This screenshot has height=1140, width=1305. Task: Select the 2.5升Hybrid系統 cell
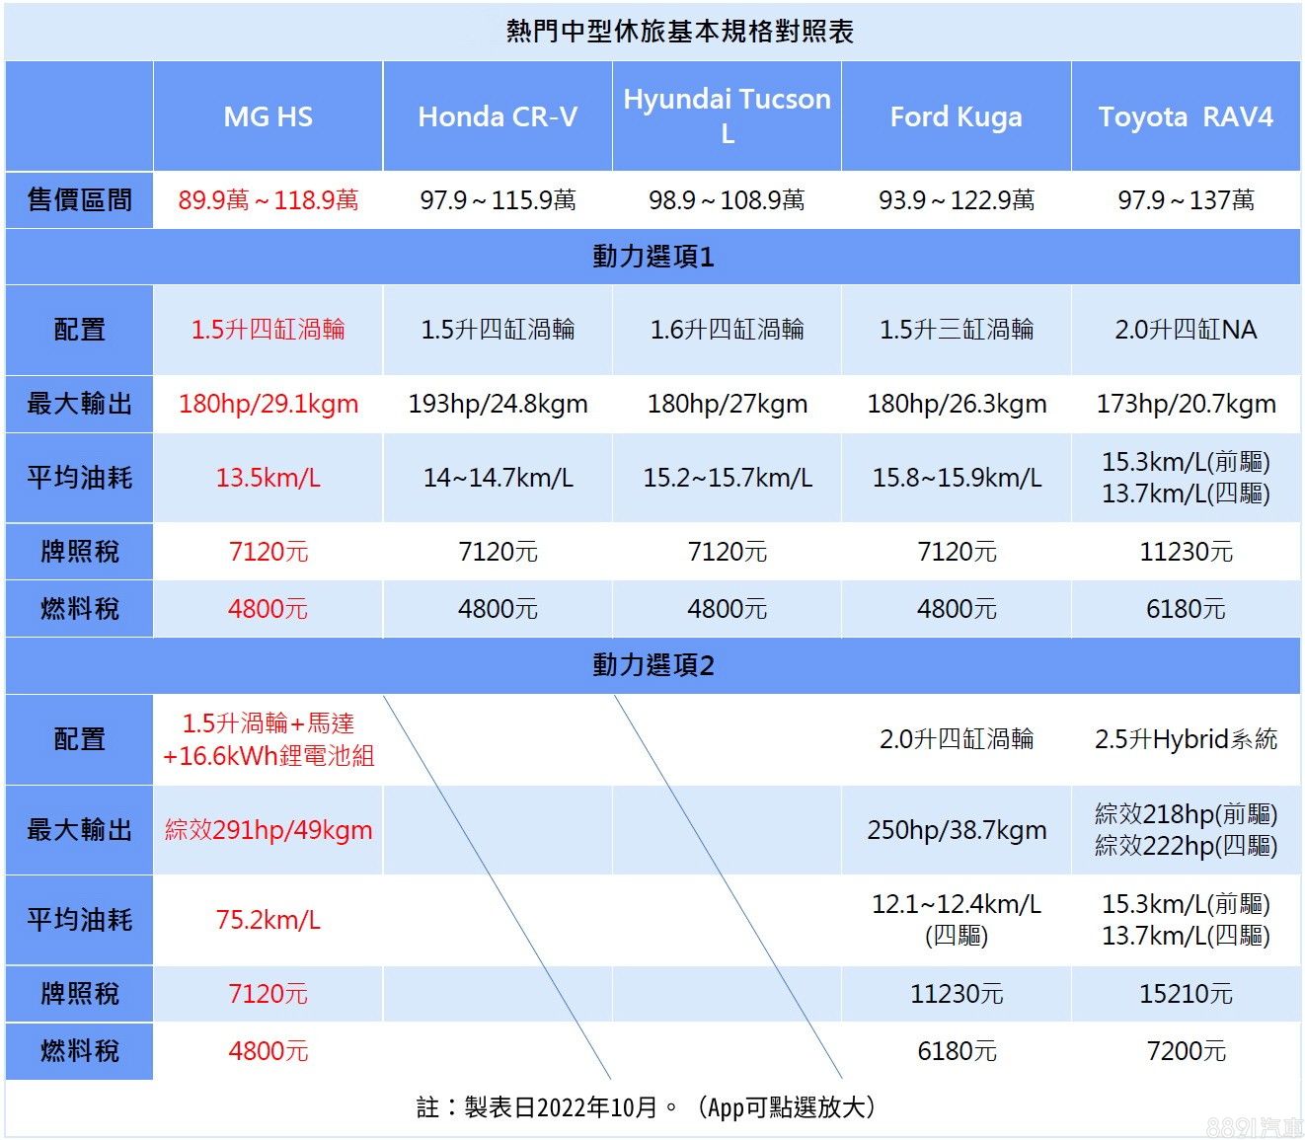tap(1186, 739)
